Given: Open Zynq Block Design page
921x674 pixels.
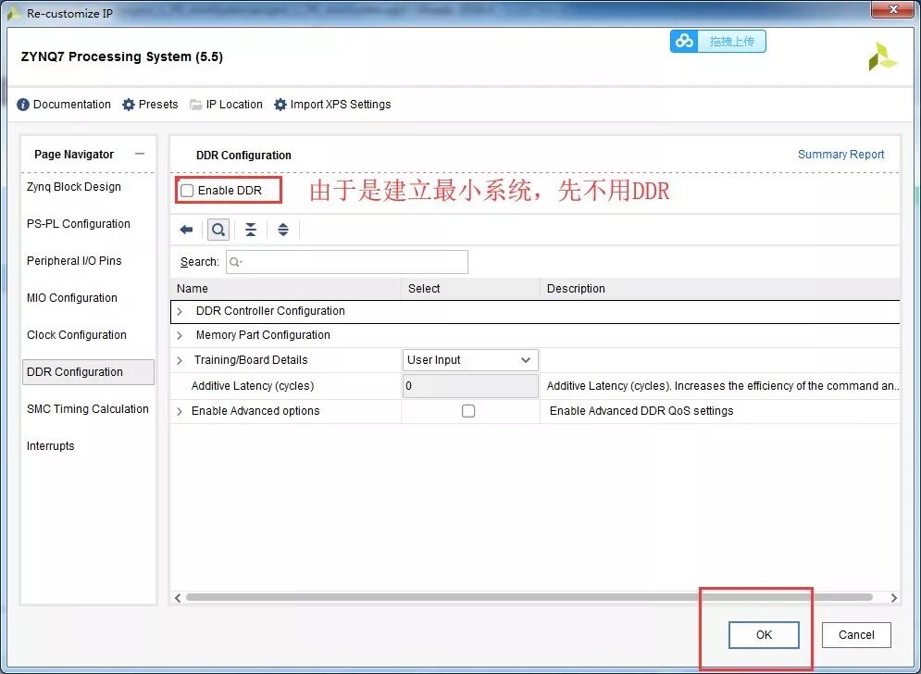Looking at the screenshot, I should [x=73, y=187].
